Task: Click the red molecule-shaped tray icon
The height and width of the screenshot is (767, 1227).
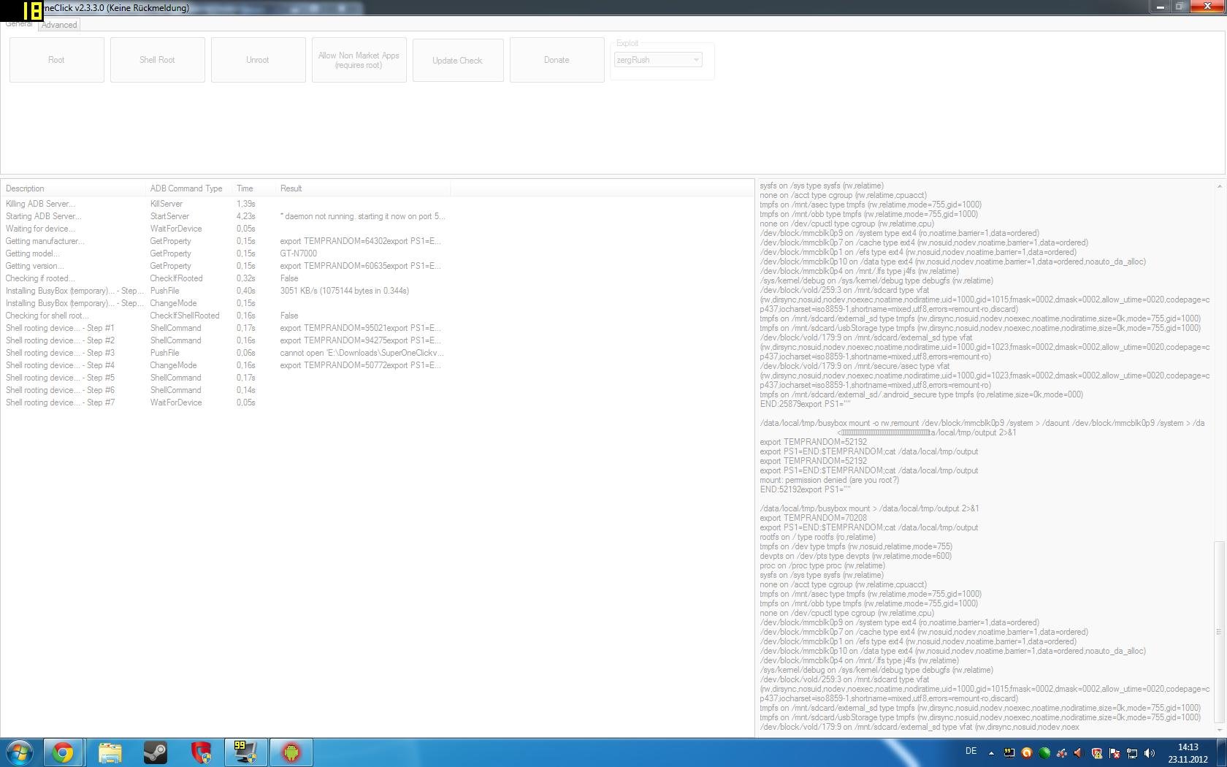Action: (x=1062, y=752)
